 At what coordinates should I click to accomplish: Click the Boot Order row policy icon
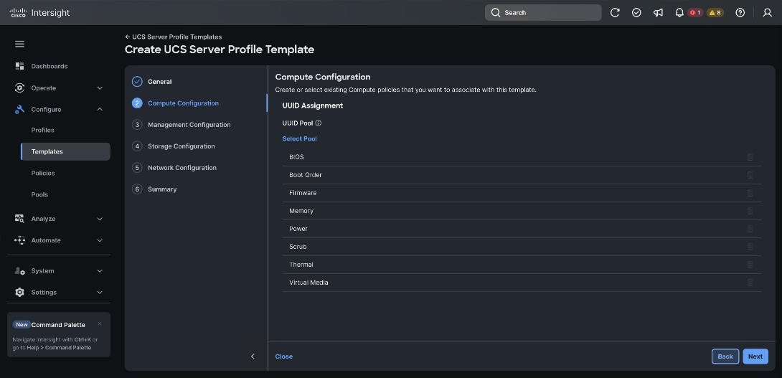click(x=750, y=175)
